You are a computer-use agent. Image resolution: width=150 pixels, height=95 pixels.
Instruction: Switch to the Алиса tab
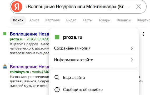pos(34,20)
